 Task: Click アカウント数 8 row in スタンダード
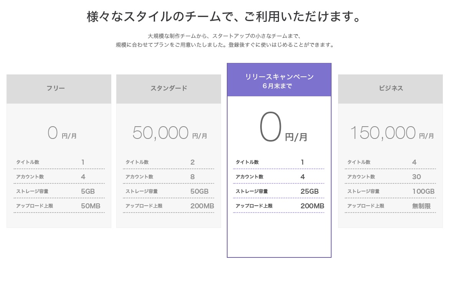pyautogui.click(x=168, y=177)
